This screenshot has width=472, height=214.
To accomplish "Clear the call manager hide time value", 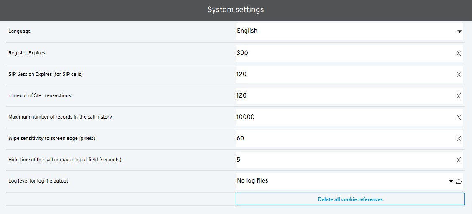I will [x=459, y=160].
